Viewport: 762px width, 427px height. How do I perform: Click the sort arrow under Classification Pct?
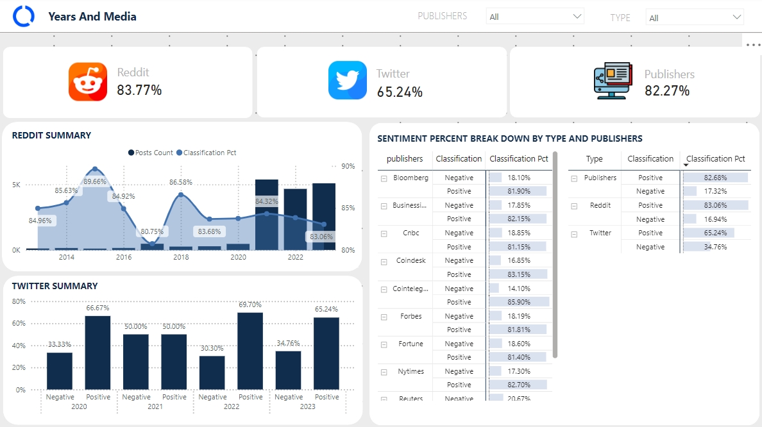[x=686, y=165]
